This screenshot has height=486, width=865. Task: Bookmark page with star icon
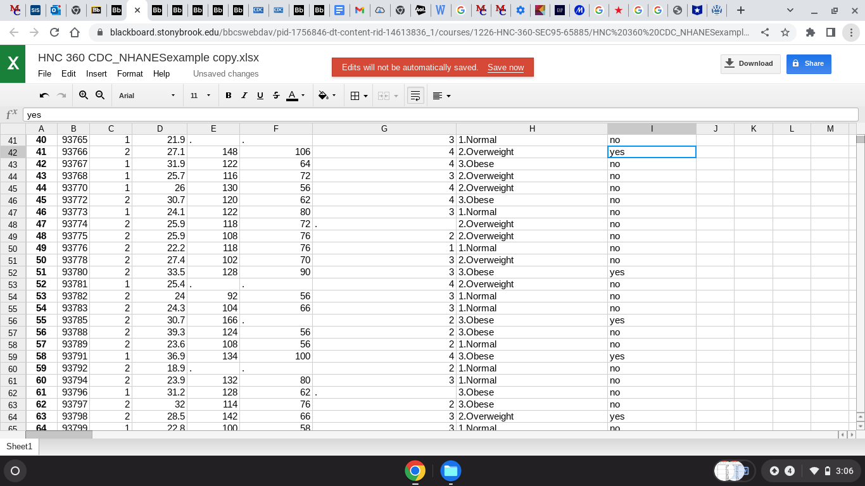click(x=785, y=32)
